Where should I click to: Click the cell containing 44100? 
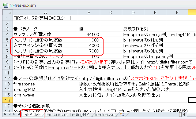click(x=89, y=34)
